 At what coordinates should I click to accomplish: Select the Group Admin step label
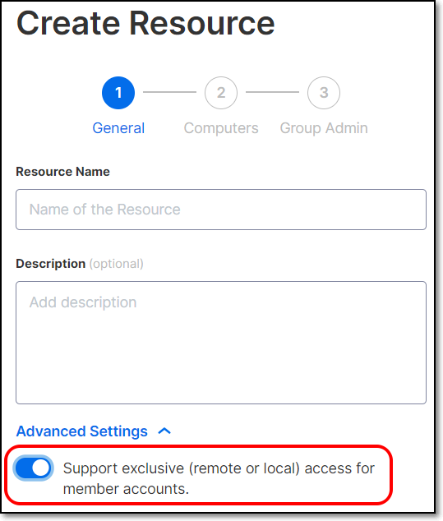coord(324,128)
